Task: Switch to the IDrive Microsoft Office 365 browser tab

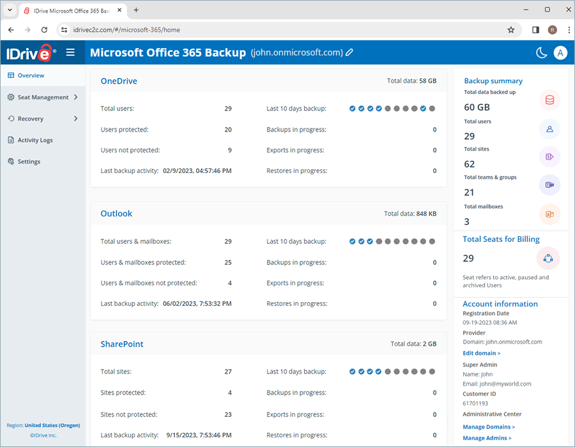Action: coord(70,10)
